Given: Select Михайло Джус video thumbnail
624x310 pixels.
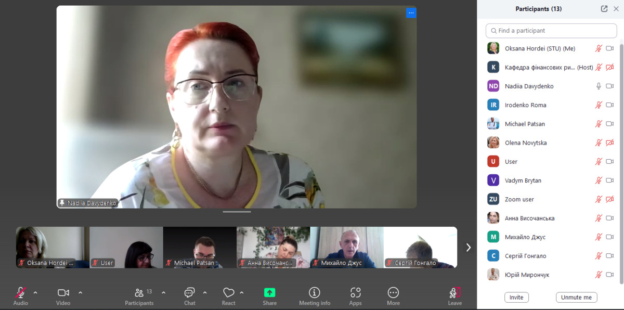Looking at the screenshot, I should [347, 248].
